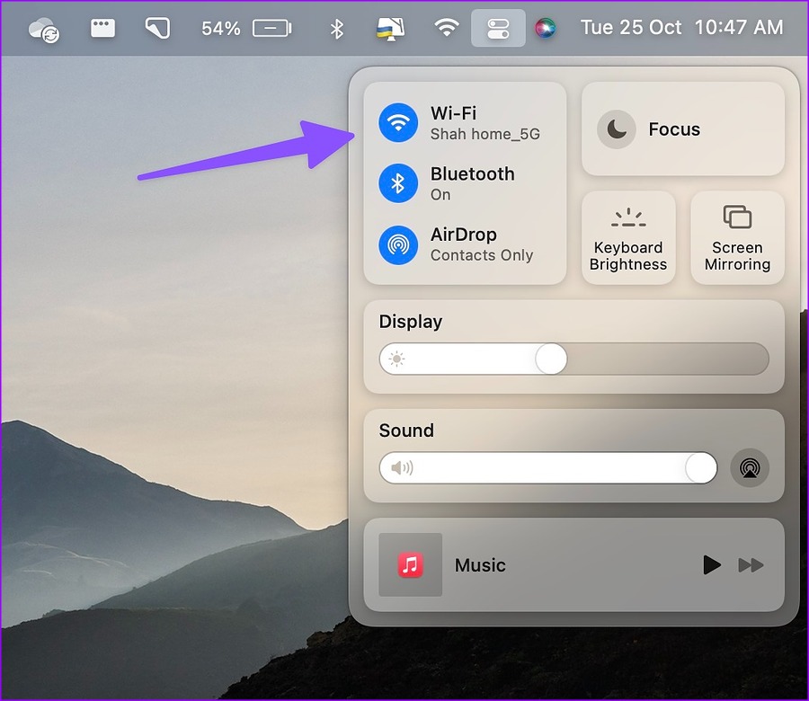Screen dimensions: 809x701
Task: Open Siri from the menu bar
Action: tap(545, 28)
